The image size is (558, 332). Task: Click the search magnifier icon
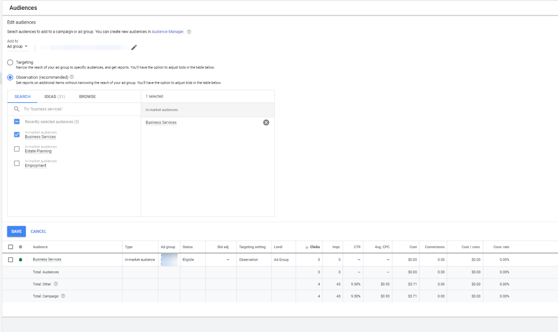pos(16,109)
